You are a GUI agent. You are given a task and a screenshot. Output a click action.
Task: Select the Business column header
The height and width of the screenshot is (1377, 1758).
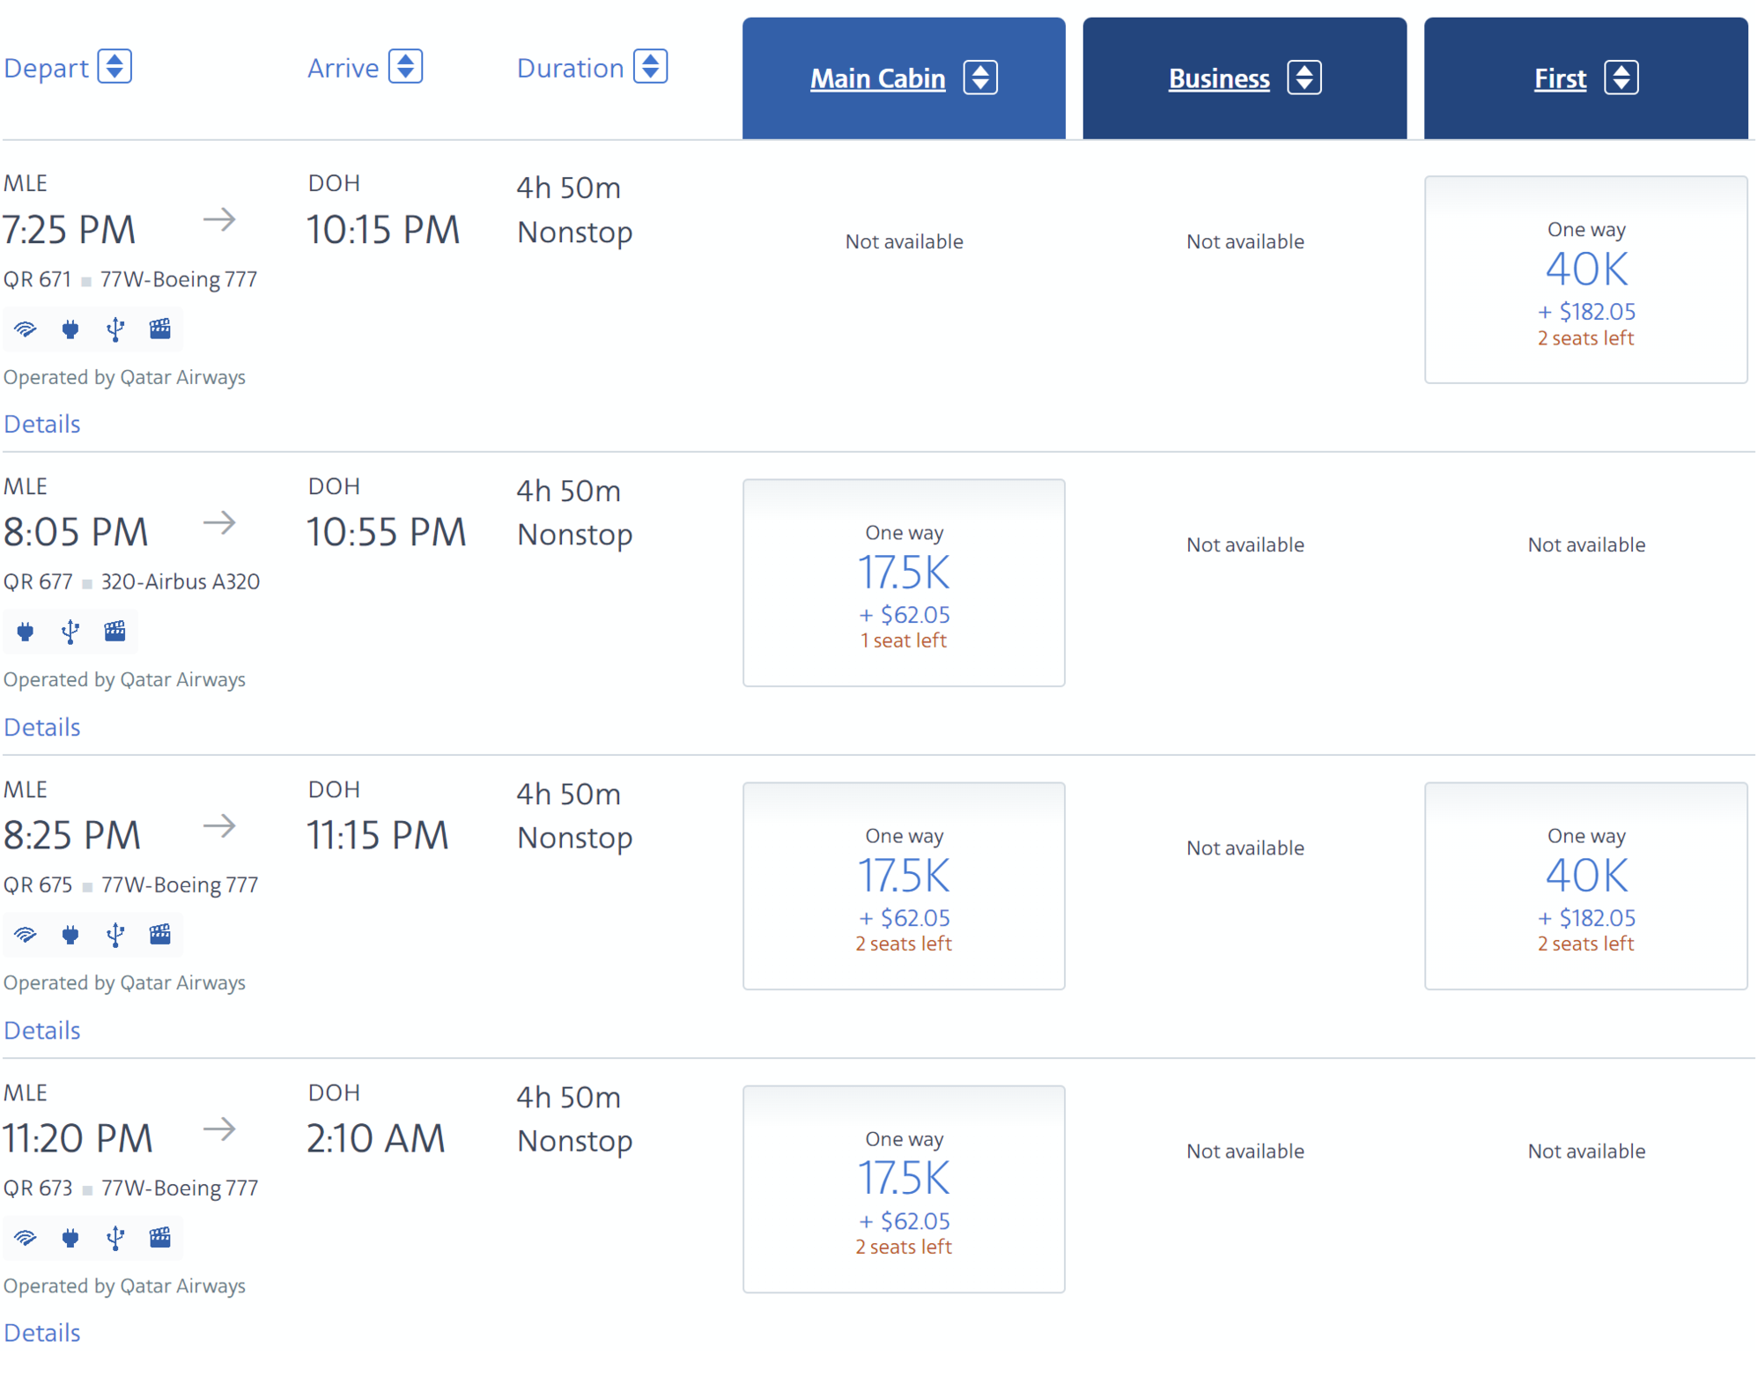pyautogui.click(x=1243, y=78)
